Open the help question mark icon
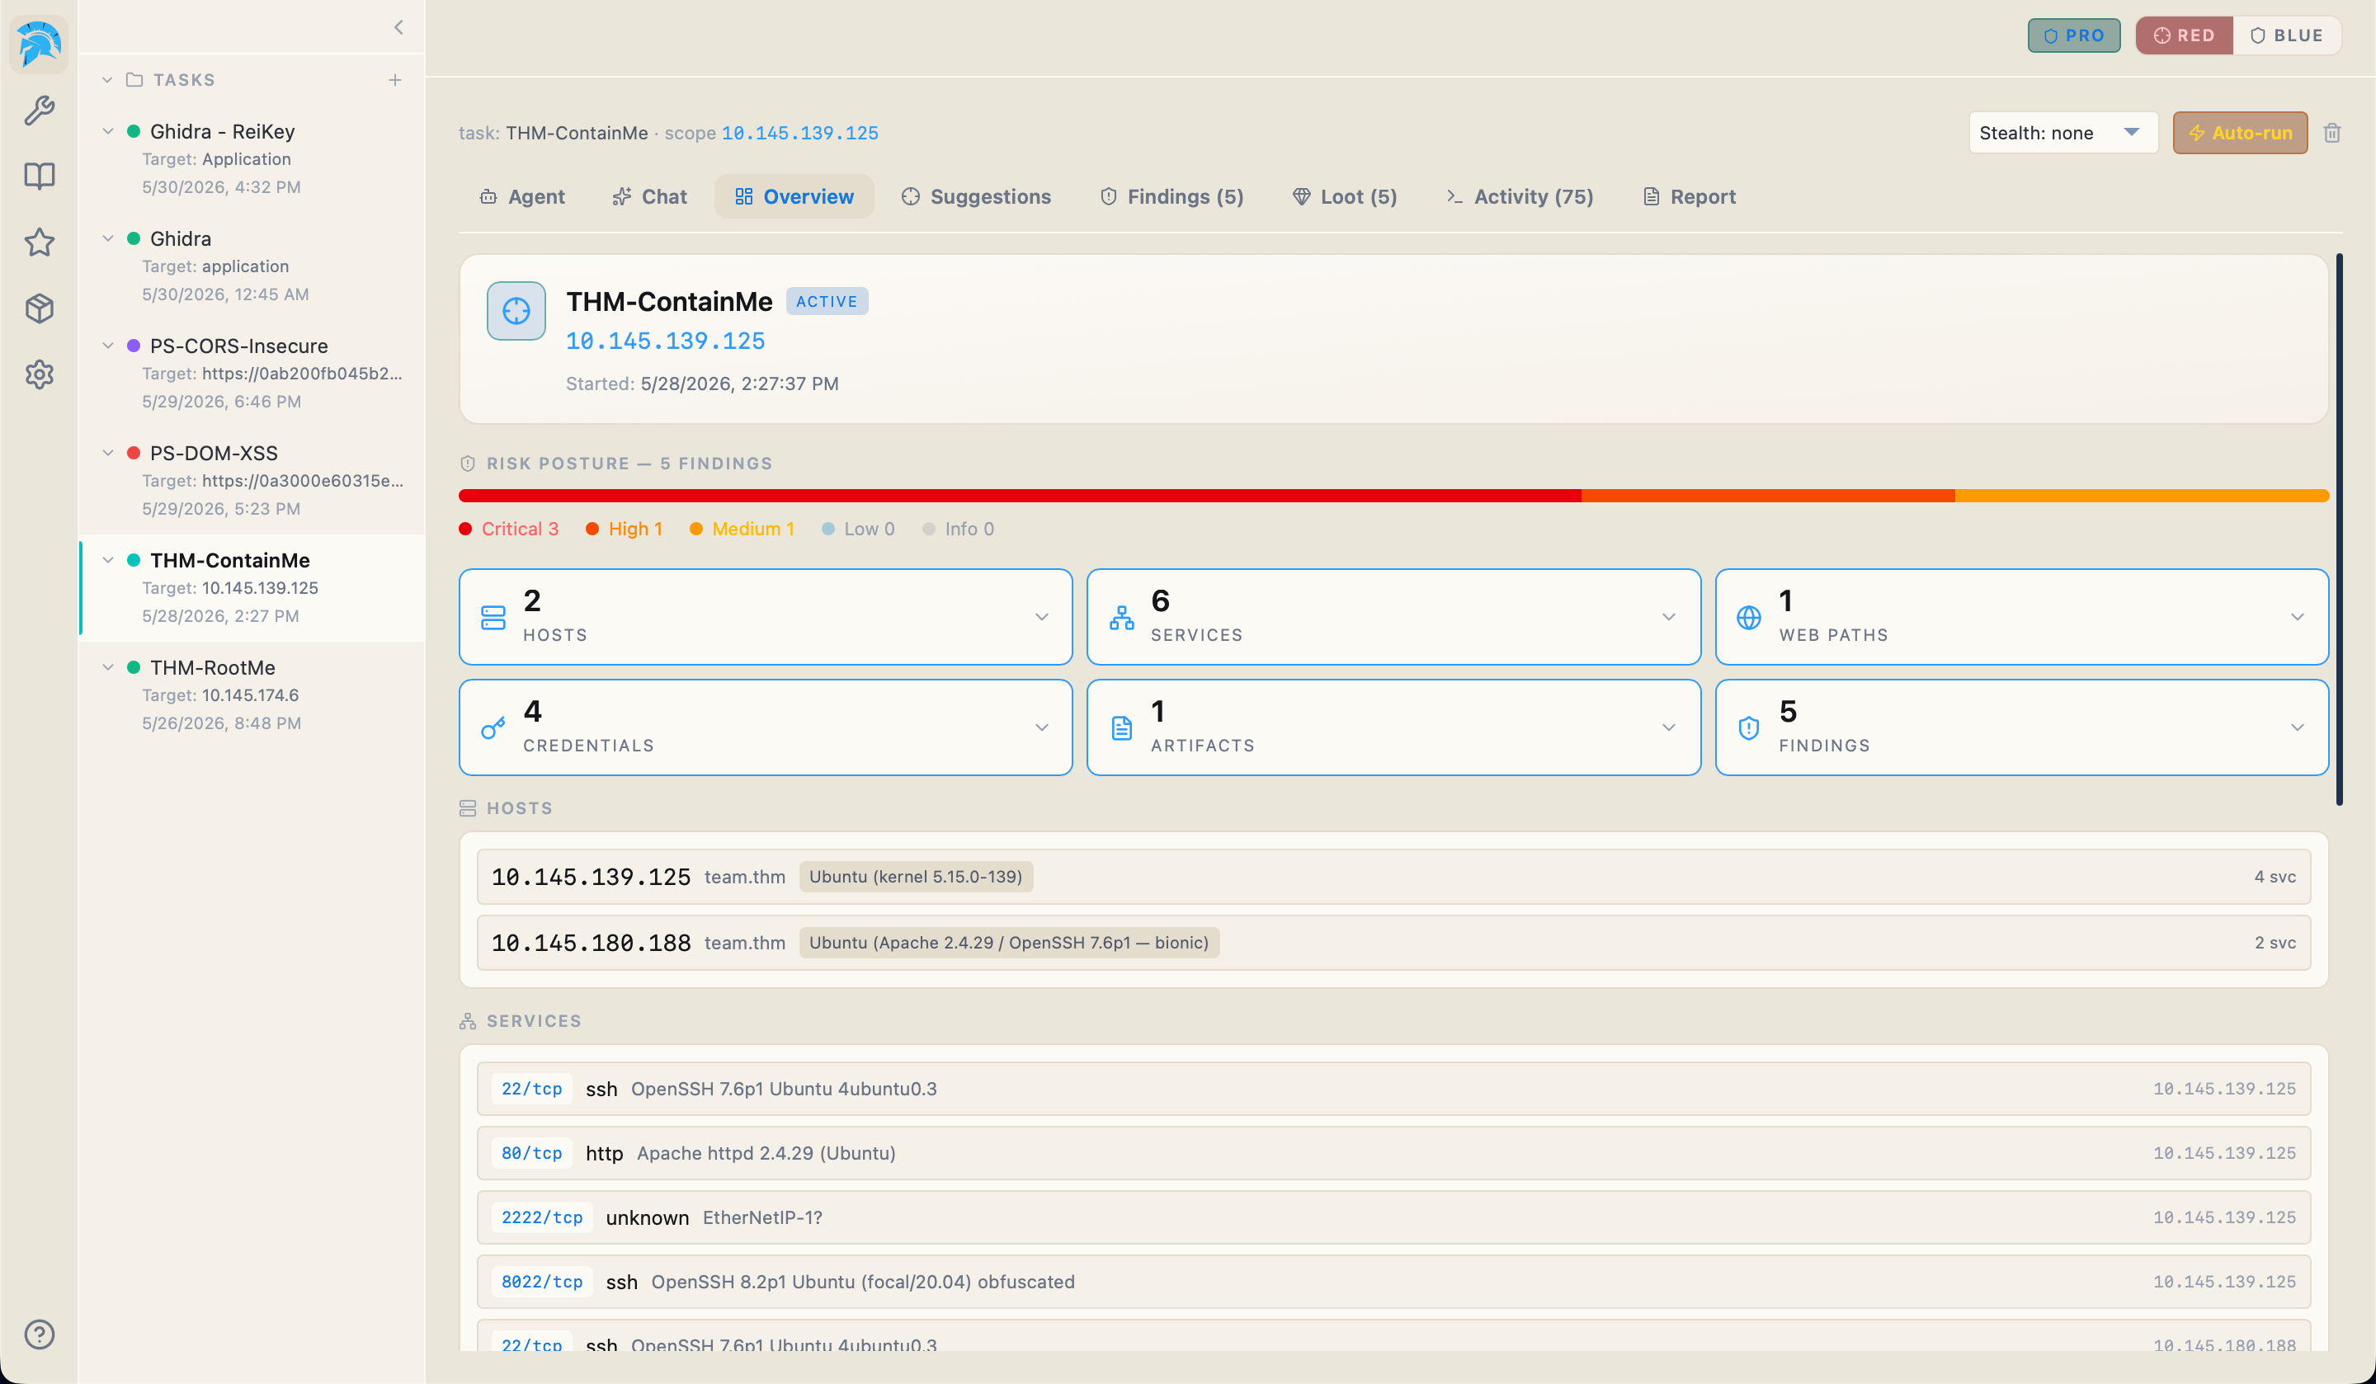Image resolution: width=2376 pixels, height=1384 pixels. [x=39, y=1334]
